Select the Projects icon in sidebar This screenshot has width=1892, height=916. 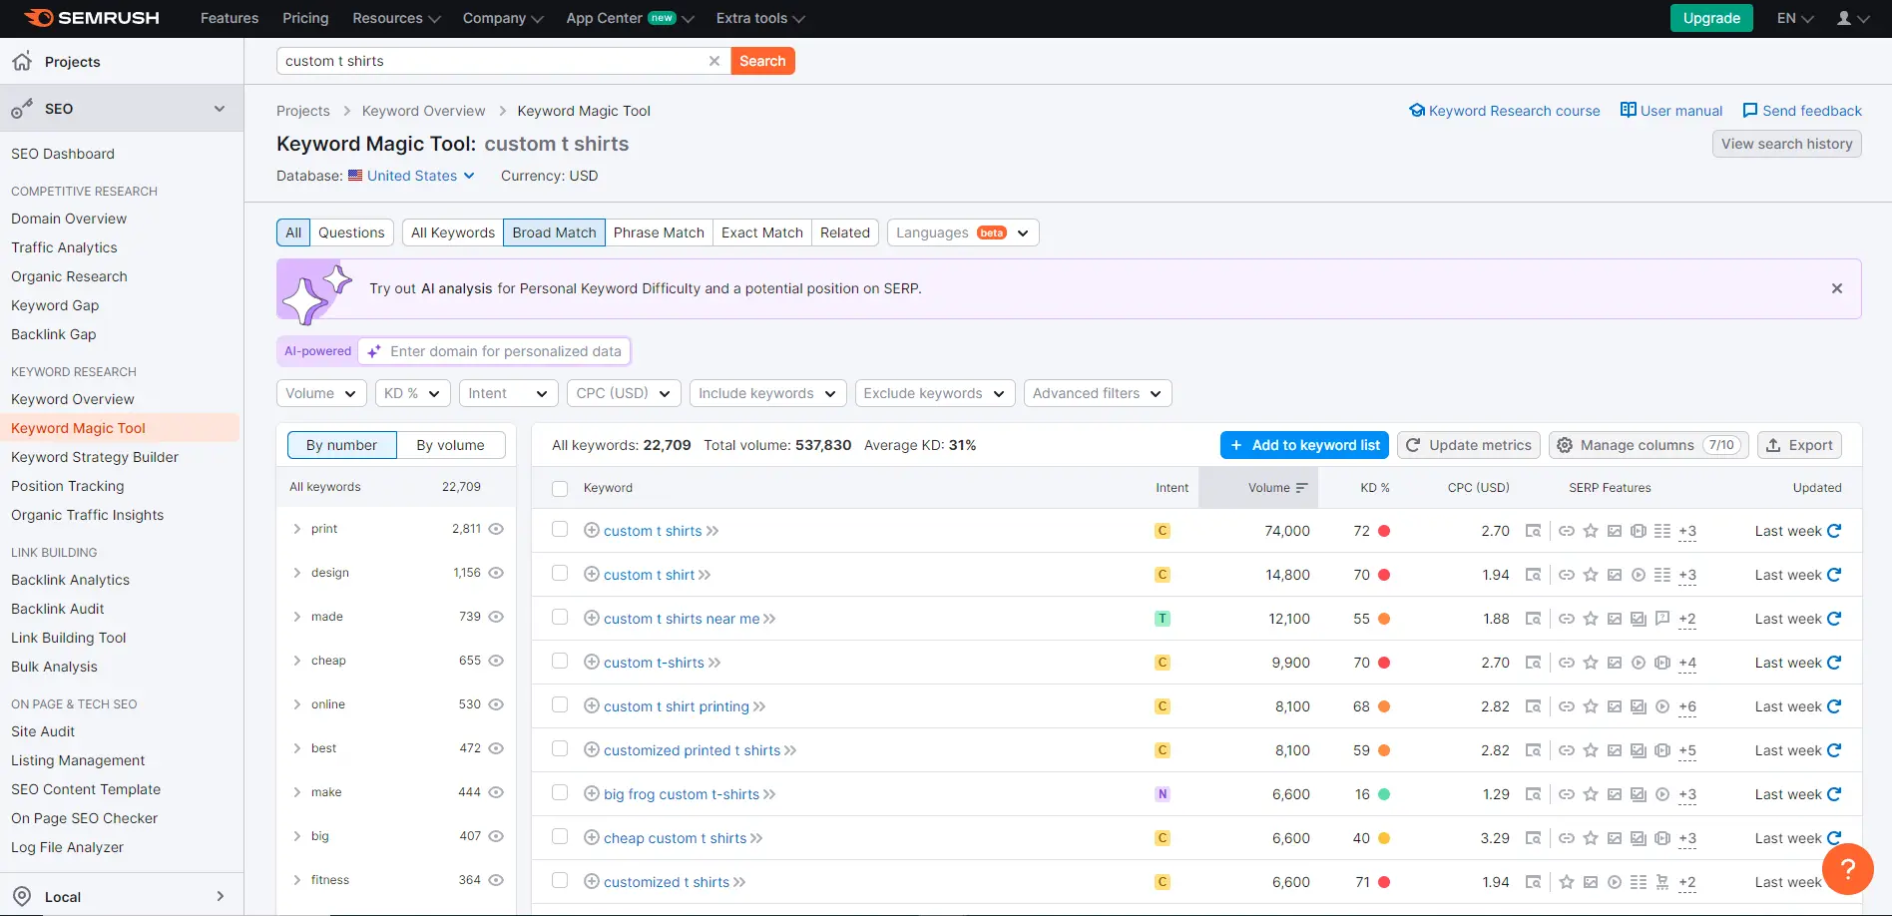22,61
